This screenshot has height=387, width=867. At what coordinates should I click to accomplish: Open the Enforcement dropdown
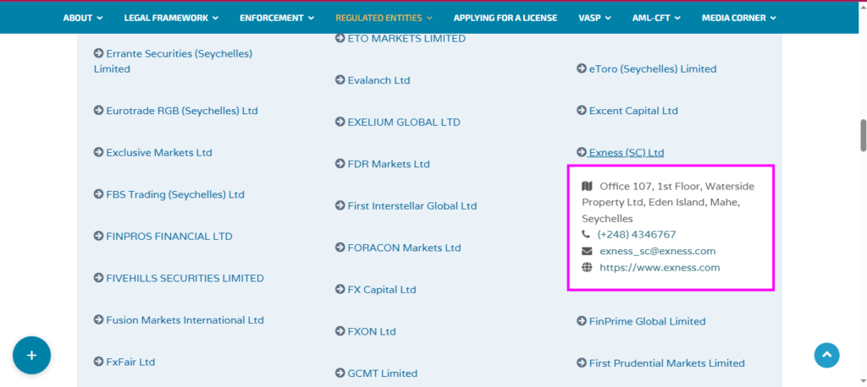pyautogui.click(x=276, y=18)
